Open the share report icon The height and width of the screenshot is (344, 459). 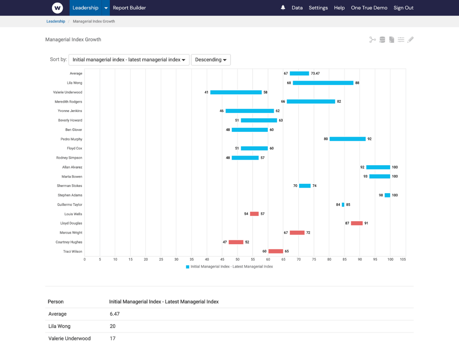tap(373, 39)
